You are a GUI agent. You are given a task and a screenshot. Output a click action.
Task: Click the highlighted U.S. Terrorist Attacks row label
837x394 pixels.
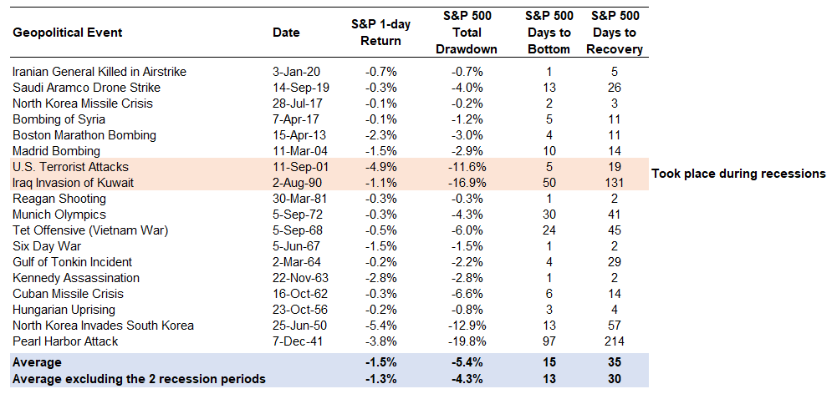(x=72, y=167)
